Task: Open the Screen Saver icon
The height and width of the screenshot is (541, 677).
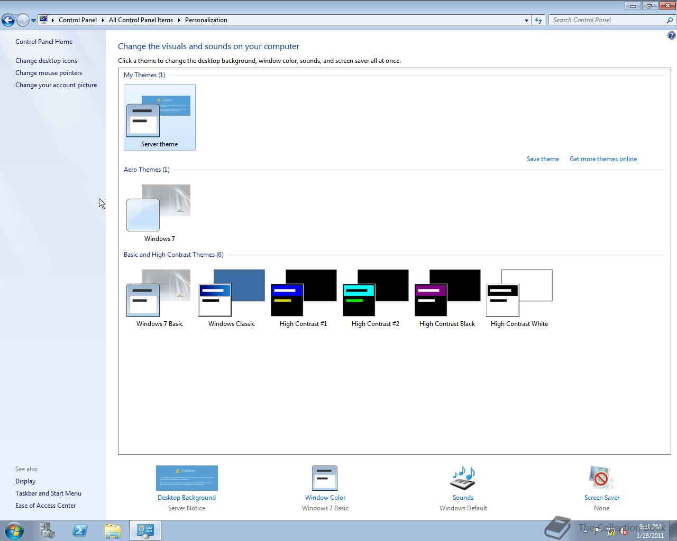Action: click(x=601, y=478)
